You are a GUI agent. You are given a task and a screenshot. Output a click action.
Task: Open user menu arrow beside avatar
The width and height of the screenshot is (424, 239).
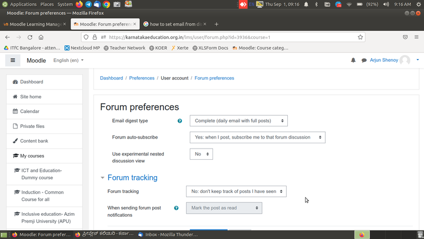point(418,60)
